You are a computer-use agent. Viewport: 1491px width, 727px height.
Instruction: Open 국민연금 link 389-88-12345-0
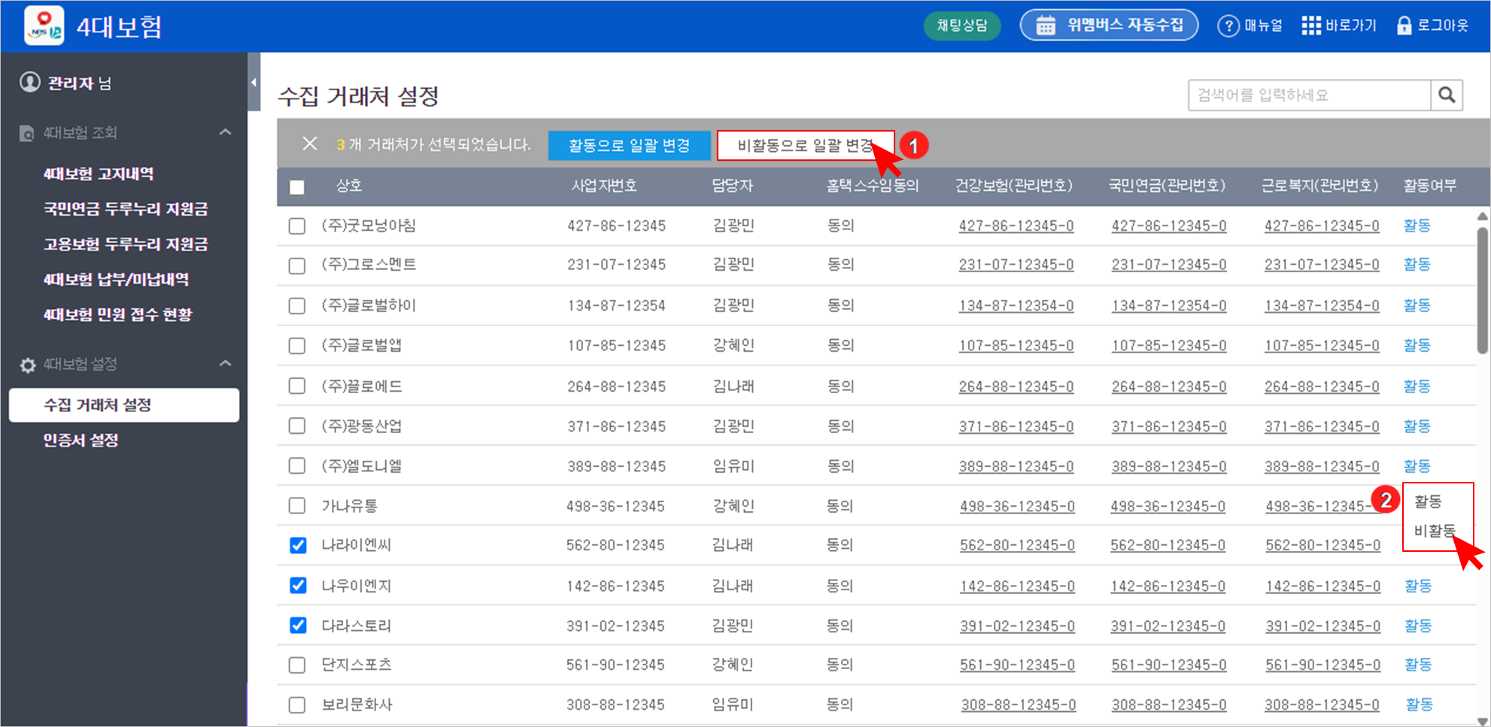(1169, 466)
